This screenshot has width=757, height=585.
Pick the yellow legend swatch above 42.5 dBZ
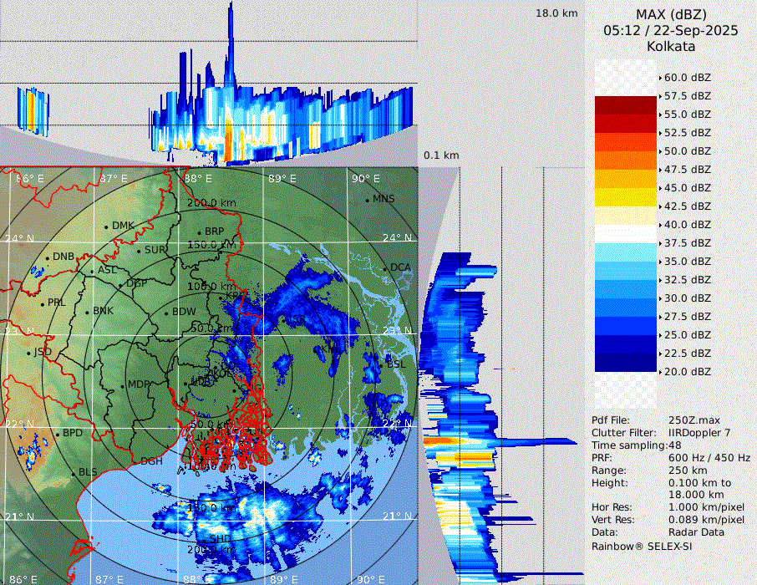pyautogui.click(x=626, y=197)
